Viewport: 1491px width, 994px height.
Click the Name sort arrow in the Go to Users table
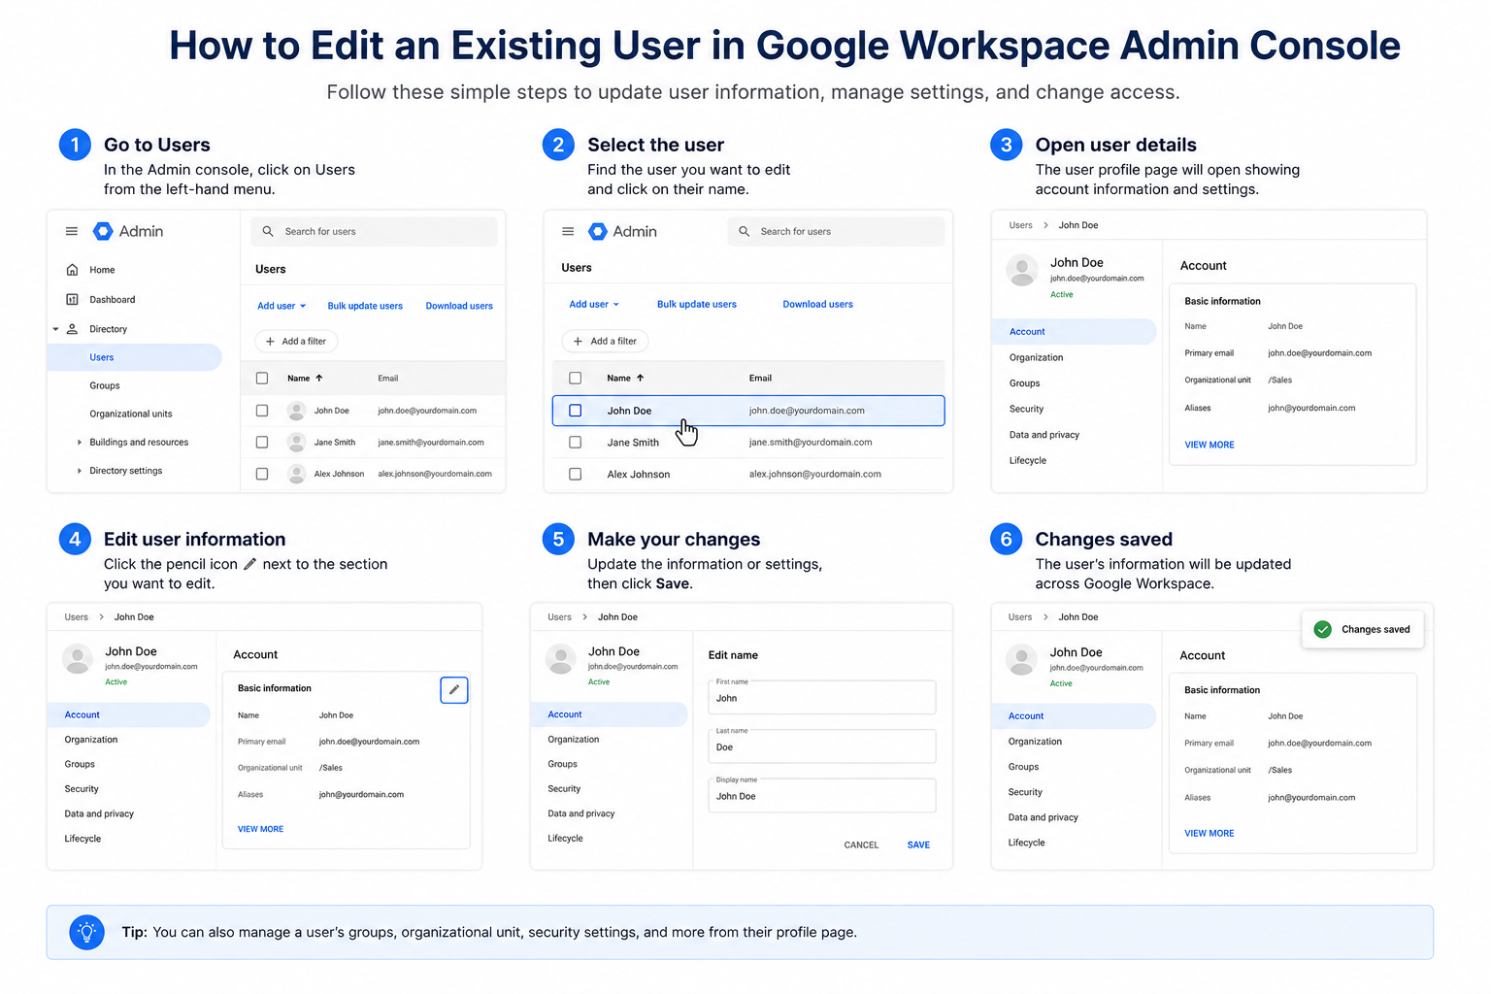click(x=319, y=378)
